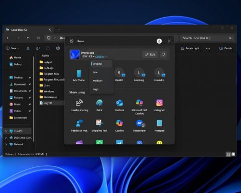Select the XboxGames folder
Screen dimensions: 241x193
coord(48,97)
